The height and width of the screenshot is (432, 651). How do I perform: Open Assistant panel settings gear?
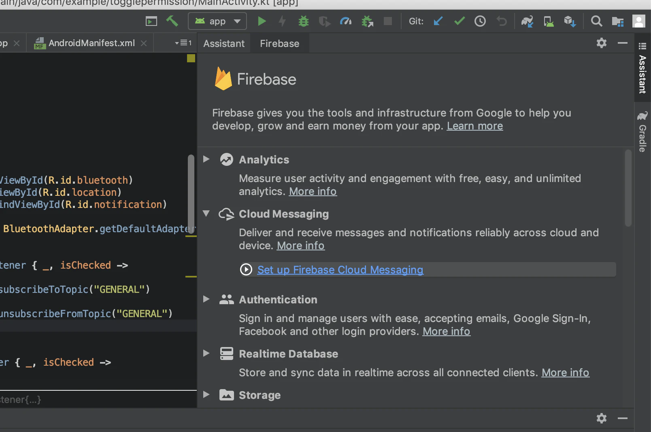tap(602, 43)
